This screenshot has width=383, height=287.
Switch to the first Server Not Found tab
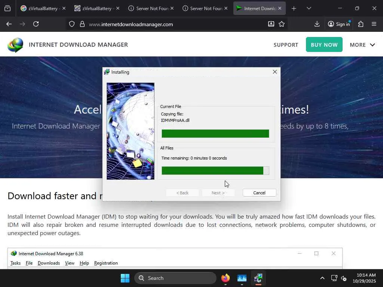pos(148,8)
